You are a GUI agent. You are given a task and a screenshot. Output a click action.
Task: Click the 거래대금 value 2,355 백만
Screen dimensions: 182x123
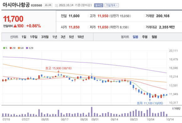point(167,27)
